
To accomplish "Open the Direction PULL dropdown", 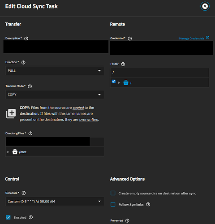I will [55, 71].
